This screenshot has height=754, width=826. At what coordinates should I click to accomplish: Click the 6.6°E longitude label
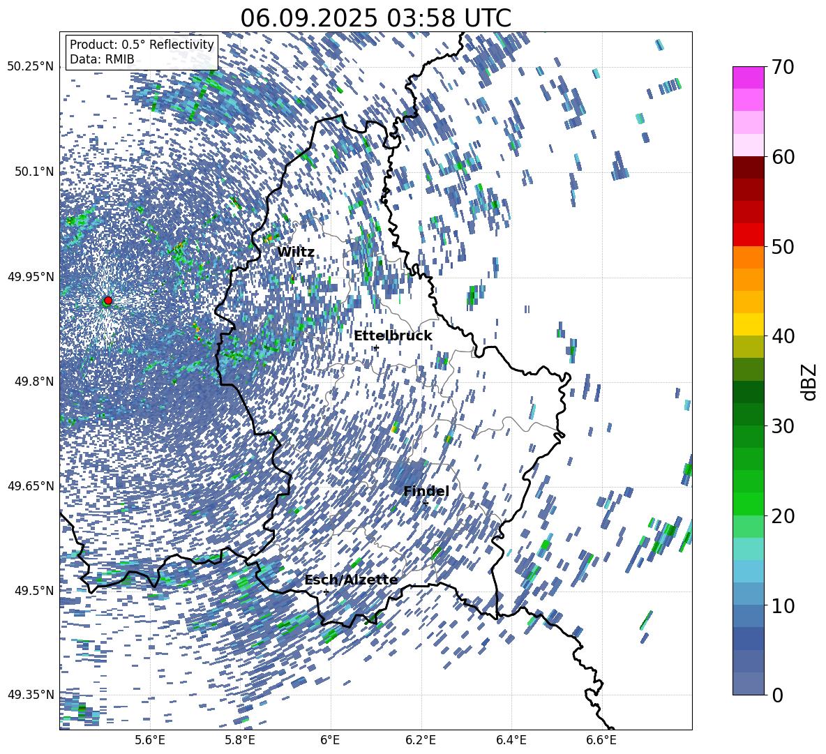pyautogui.click(x=601, y=740)
